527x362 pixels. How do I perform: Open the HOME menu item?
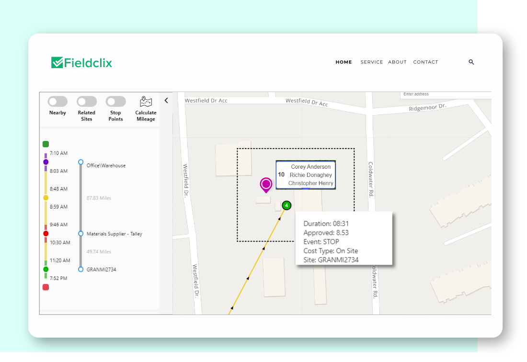coord(344,62)
